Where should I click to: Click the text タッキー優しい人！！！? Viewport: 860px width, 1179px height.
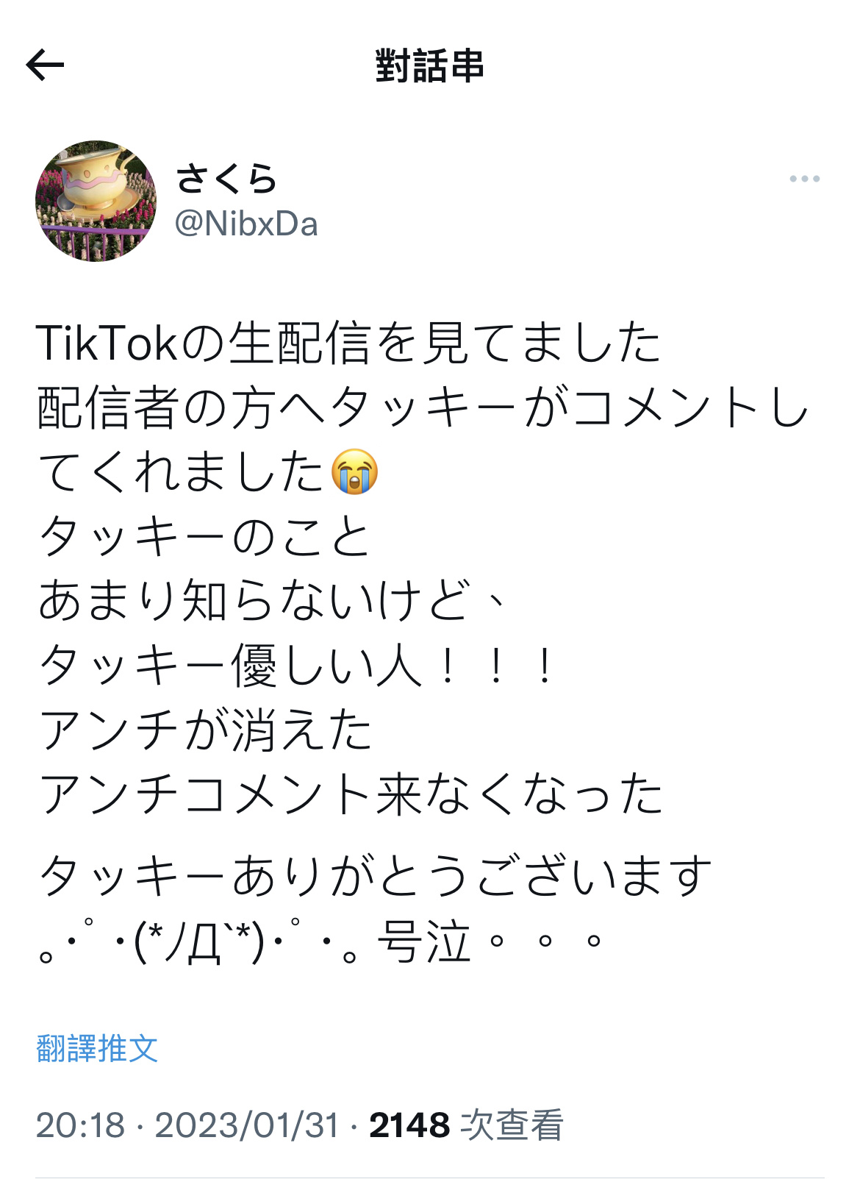pyautogui.click(x=296, y=665)
